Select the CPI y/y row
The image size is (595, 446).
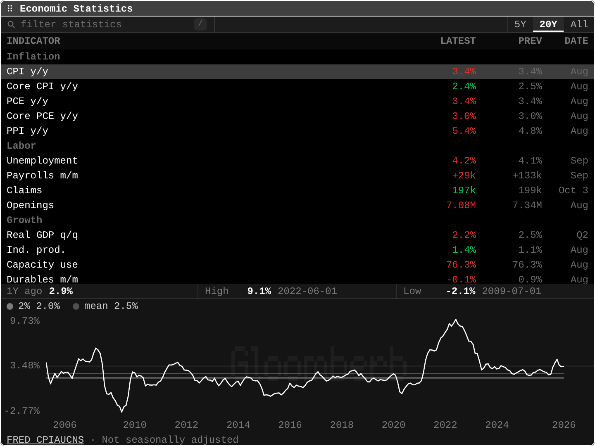pyautogui.click(x=297, y=71)
